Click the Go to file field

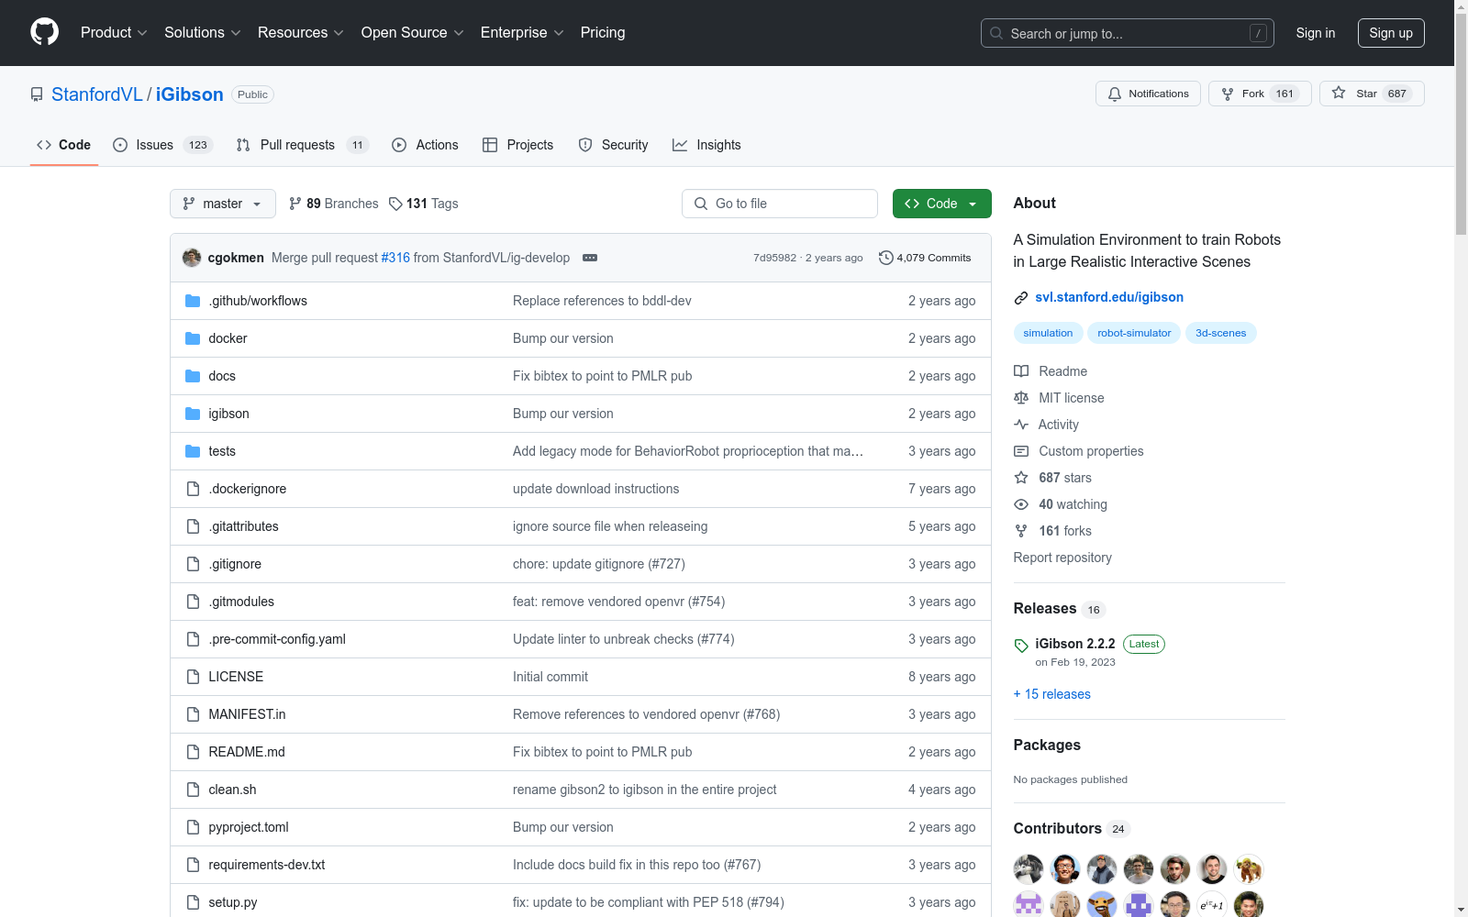780,204
